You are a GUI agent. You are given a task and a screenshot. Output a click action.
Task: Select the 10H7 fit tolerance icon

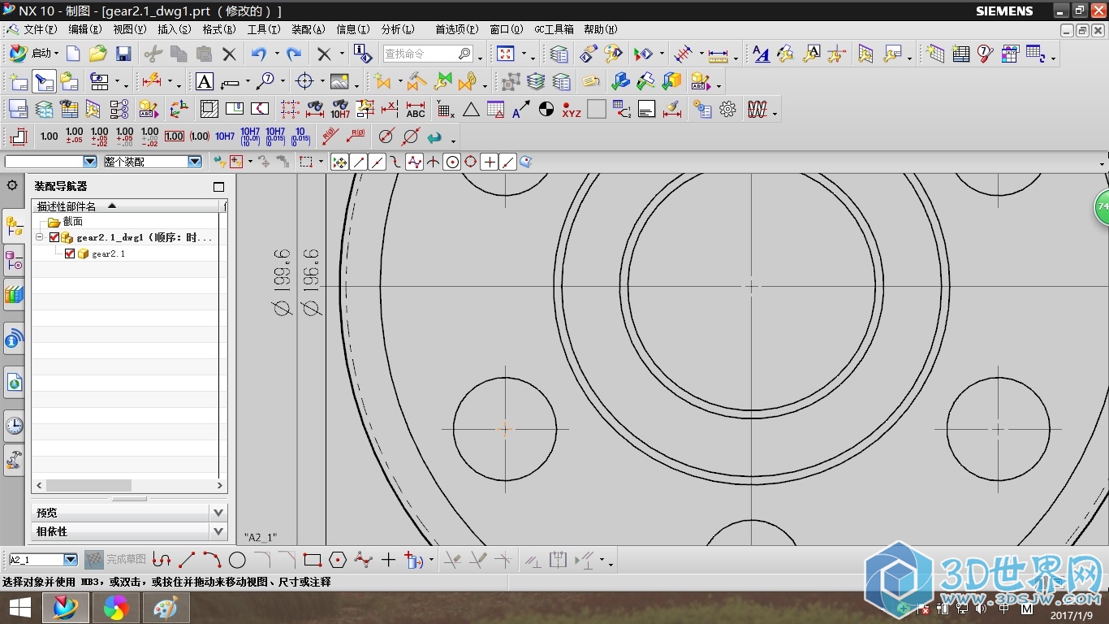(225, 136)
